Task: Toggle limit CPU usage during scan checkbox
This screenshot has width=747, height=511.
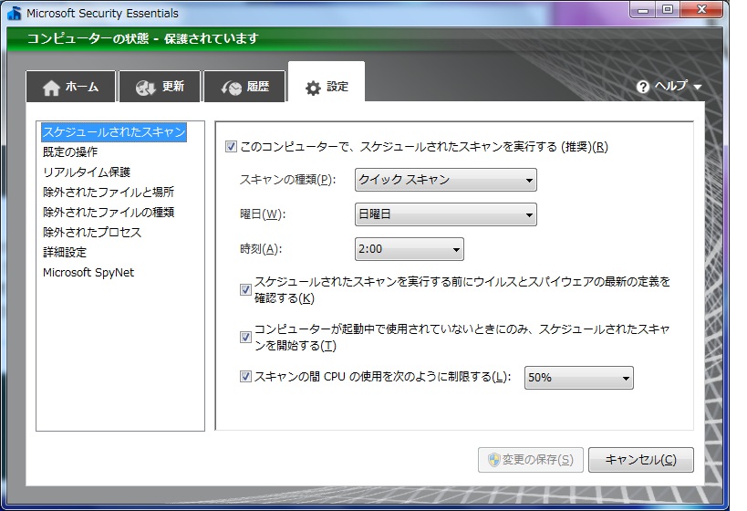Action: click(x=245, y=377)
